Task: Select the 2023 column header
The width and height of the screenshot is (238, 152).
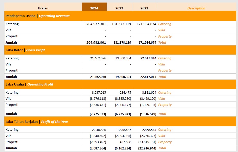Action: 119,8
